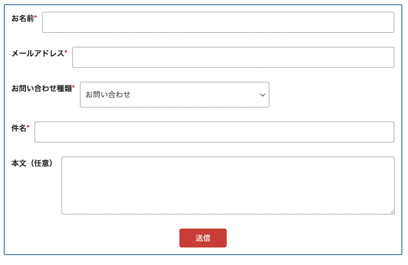Click the required asterisk after 件名
The width and height of the screenshot is (408, 265).
[28, 127]
